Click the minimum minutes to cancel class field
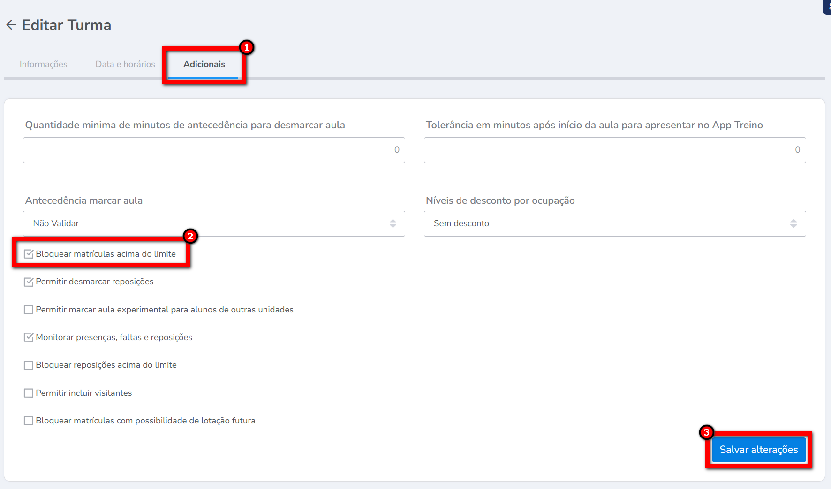831x489 pixels. [x=214, y=150]
